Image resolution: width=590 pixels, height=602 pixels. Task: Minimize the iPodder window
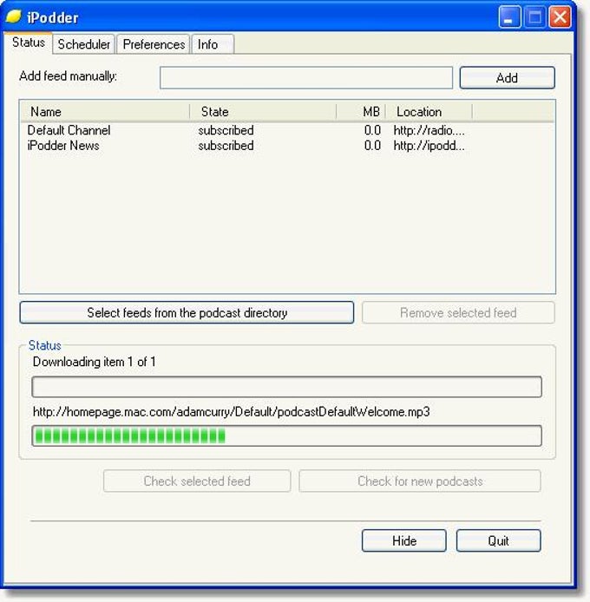[509, 17]
